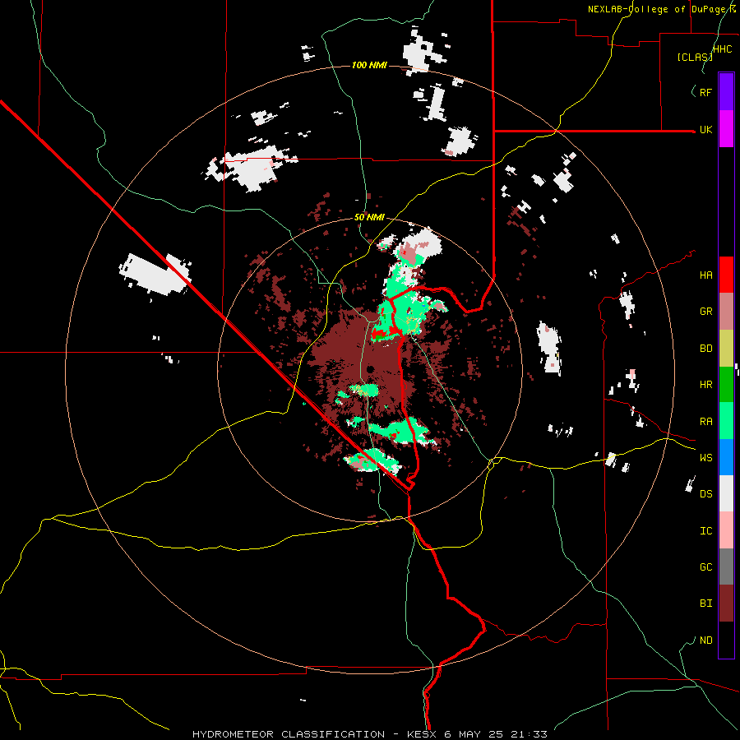Click the ND black legend block
Image resolution: width=740 pixels, height=740 pixels.
(x=726, y=640)
